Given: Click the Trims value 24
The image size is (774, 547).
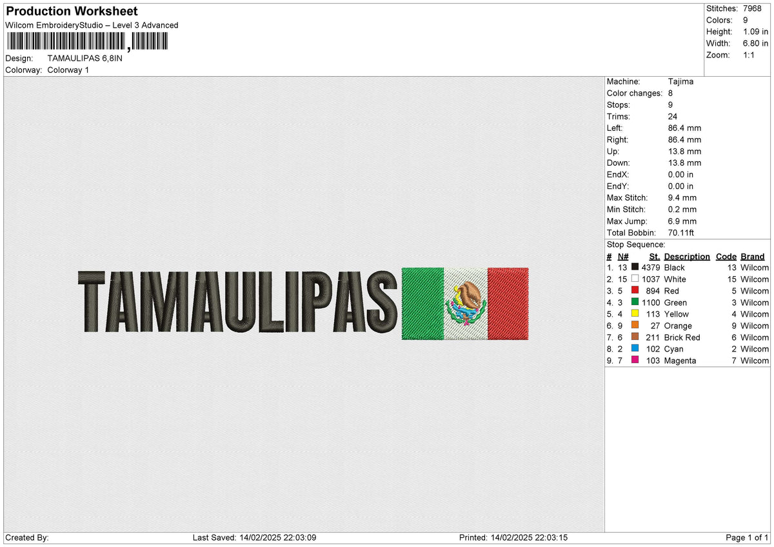Looking at the screenshot, I should [x=673, y=117].
